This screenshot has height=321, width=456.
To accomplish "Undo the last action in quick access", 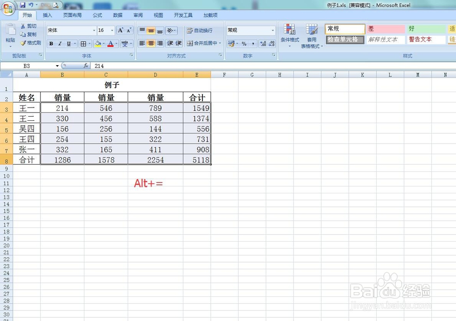I will click(31, 5).
